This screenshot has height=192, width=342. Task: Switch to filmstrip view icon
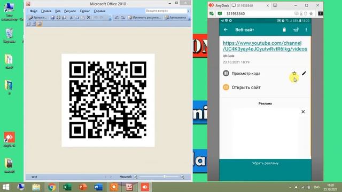pos(34,23)
